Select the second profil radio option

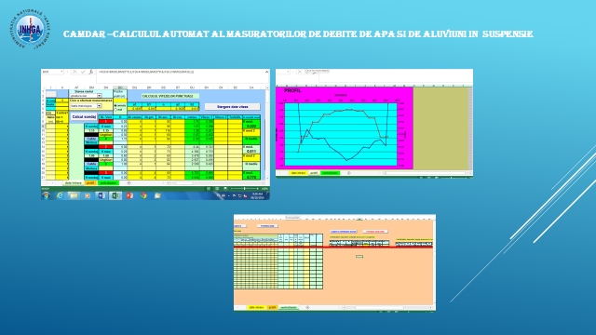[x=115, y=110]
